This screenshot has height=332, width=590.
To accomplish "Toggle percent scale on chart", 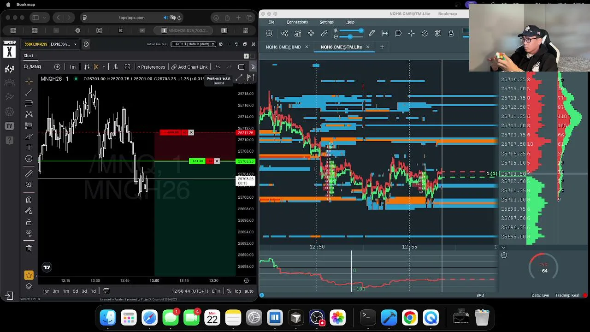I will click(229, 291).
